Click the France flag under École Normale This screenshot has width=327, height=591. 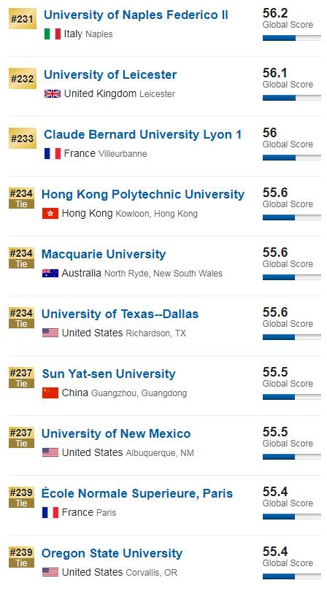[x=50, y=513]
